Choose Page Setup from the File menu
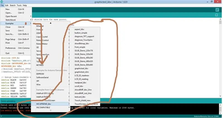 click(x=16, y=39)
